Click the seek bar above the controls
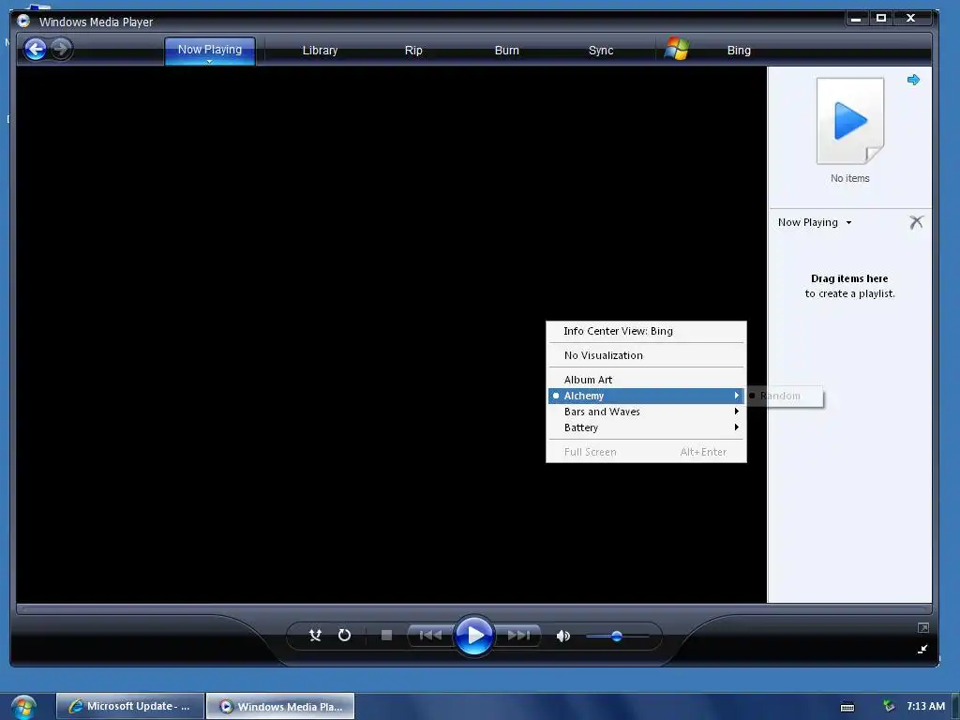The width and height of the screenshot is (960, 720). [x=473, y=608]
